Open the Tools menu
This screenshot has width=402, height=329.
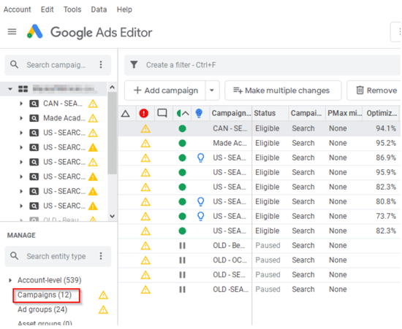pyautogui.click(x=72, y=9)
